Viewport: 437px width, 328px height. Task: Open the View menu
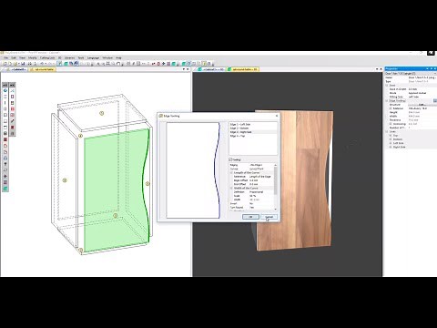click(23, 57)
